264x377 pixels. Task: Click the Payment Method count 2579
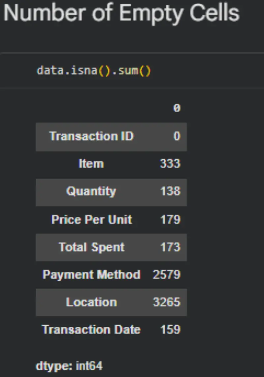click(x=167, y=275)
